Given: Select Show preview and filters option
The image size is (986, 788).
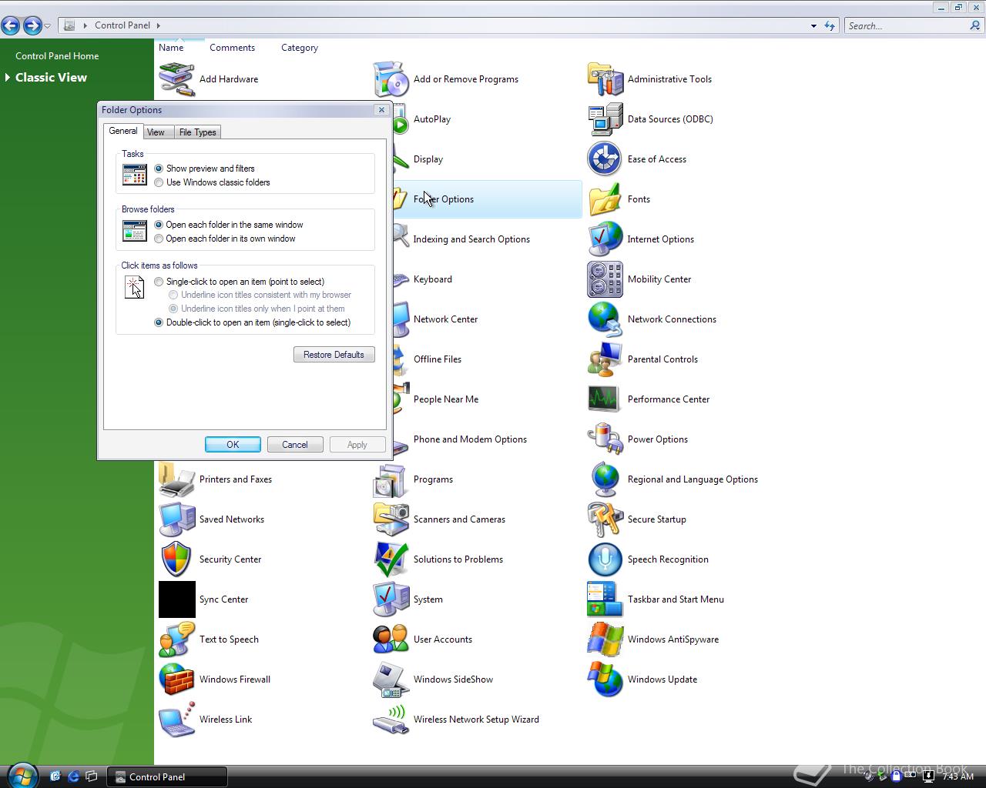Looking at the screenshot, I should click(159, 169).
